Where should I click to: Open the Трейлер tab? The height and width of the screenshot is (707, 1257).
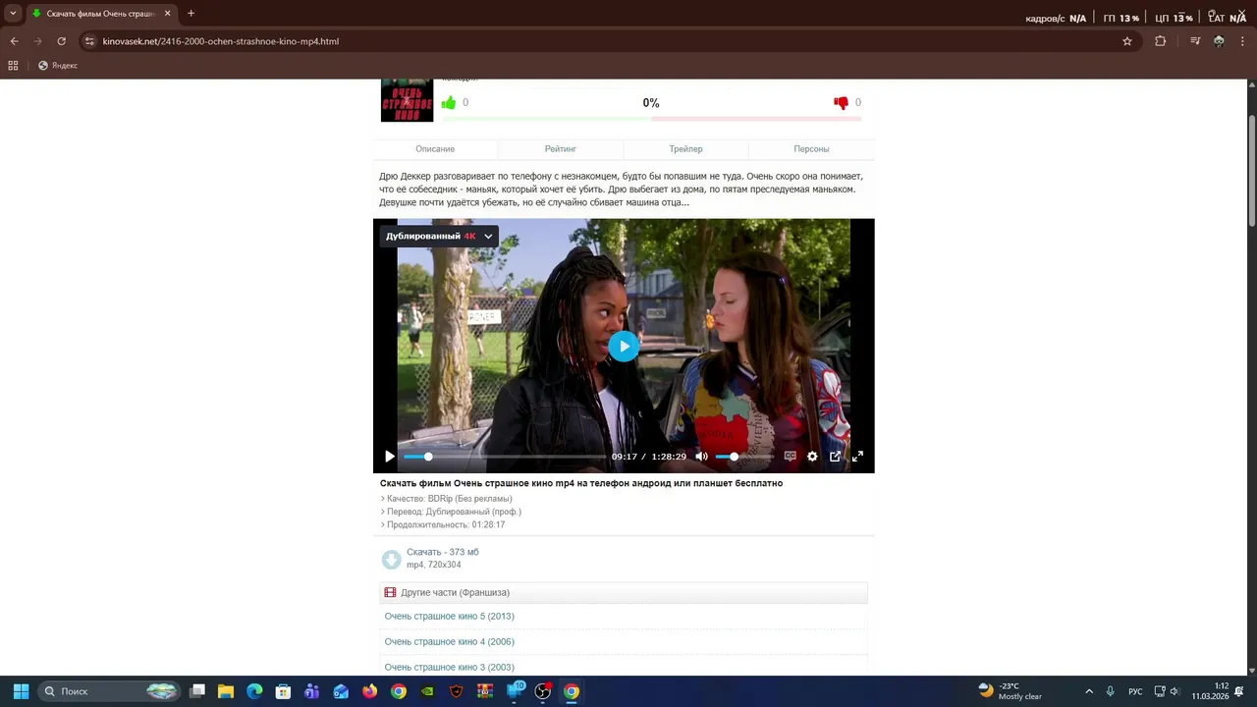point(685,149)
